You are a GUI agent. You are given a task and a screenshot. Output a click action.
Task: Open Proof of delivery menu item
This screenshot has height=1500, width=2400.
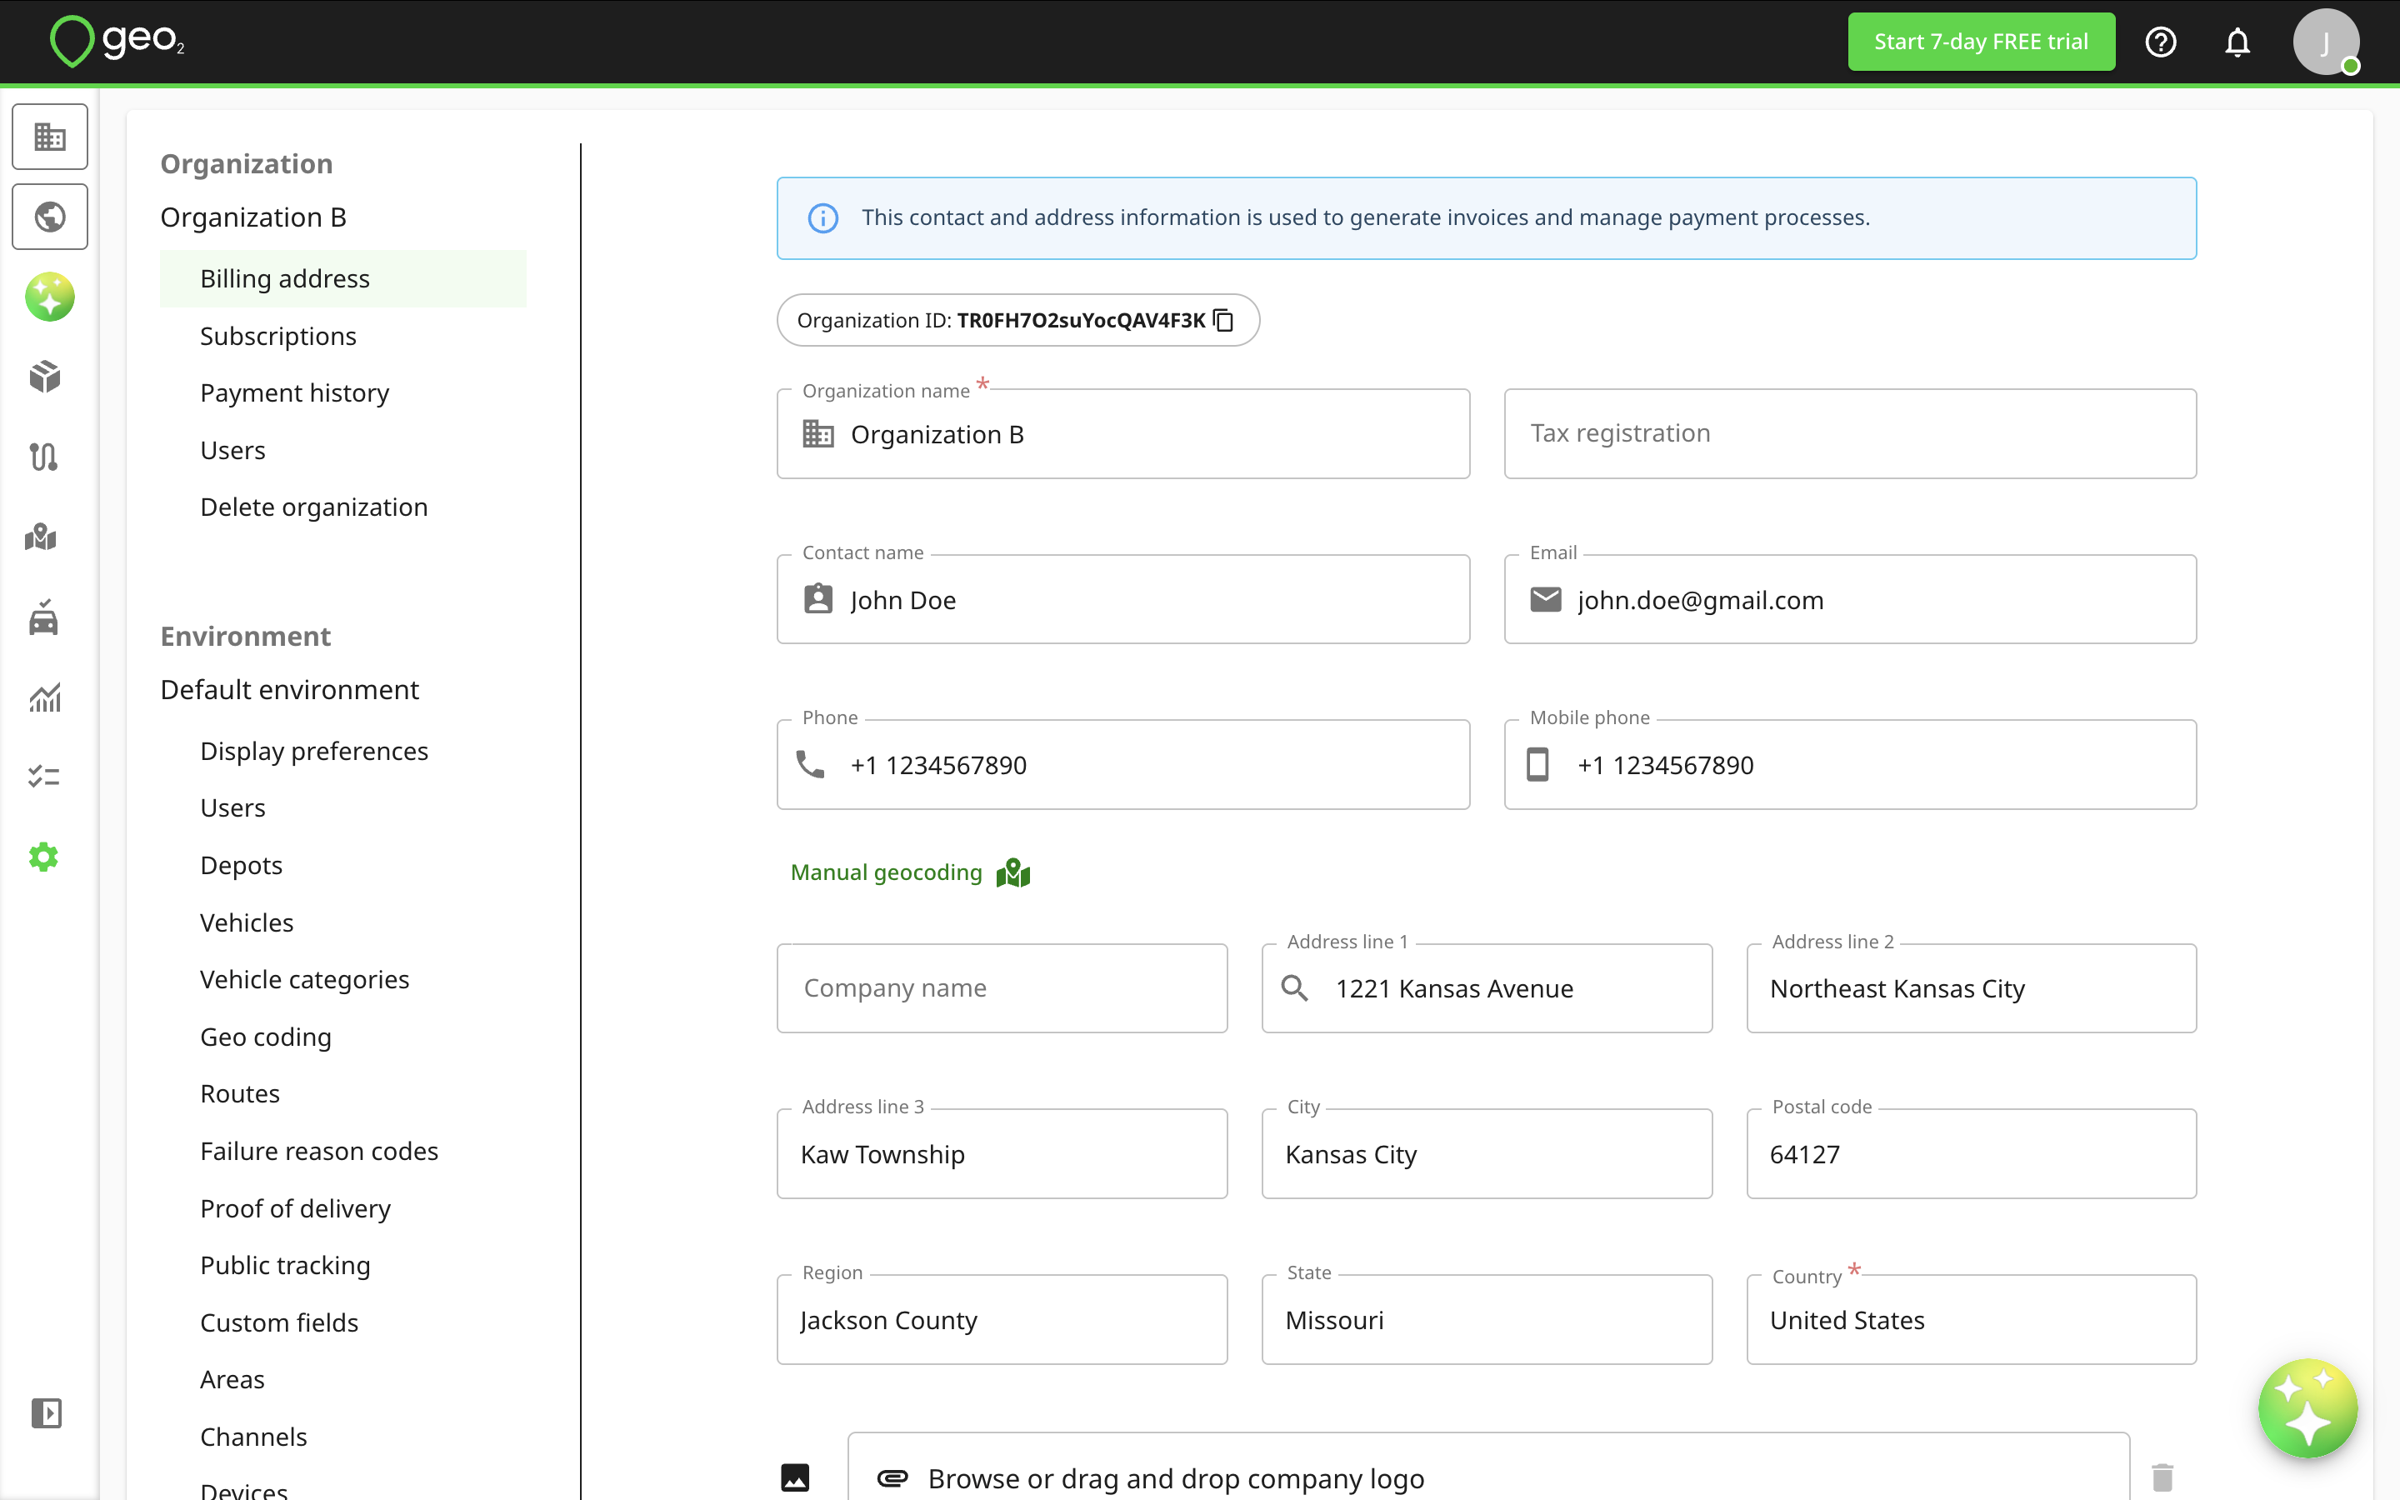pos(296,1208)
